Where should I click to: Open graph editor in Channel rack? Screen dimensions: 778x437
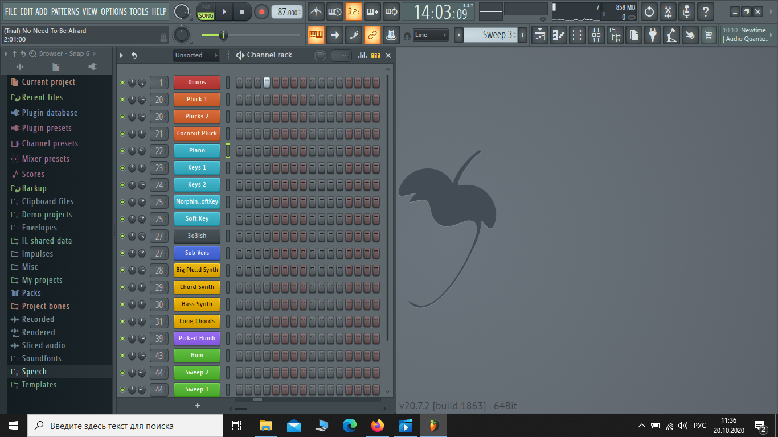(x=362, y=55)
